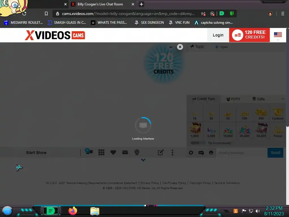289x217 pixels.
Task: Click the blocked autoplay icon in address bar
Action: (212, 14)
